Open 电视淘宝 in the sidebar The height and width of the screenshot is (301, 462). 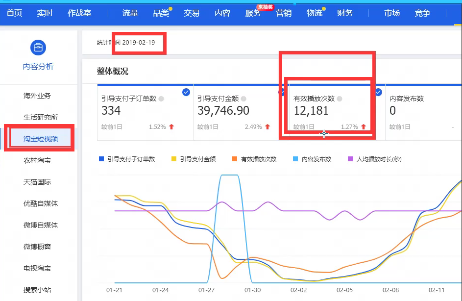(x=37, y=268)
